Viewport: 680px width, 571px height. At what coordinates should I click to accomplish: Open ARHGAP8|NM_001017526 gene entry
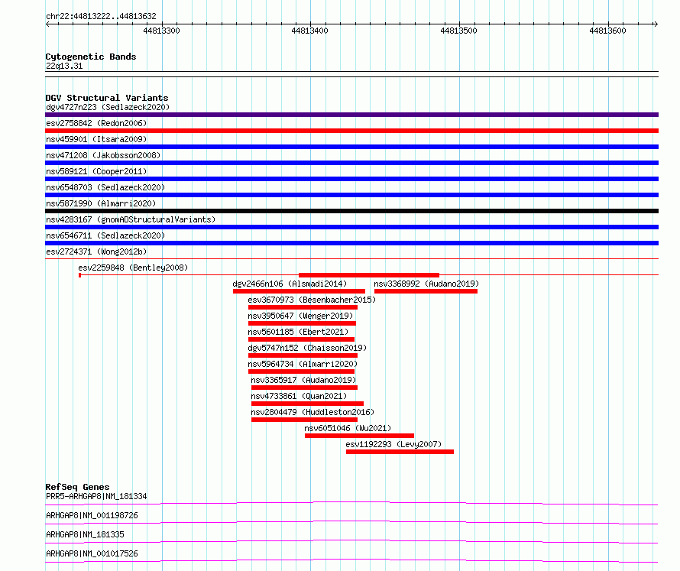tap(92, 553)
